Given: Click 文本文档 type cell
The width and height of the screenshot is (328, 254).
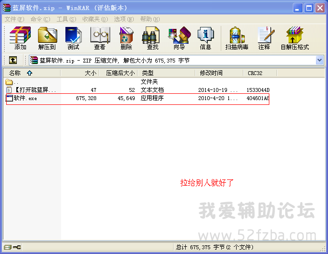Looking at the screenshot, I should click(152, 90).
